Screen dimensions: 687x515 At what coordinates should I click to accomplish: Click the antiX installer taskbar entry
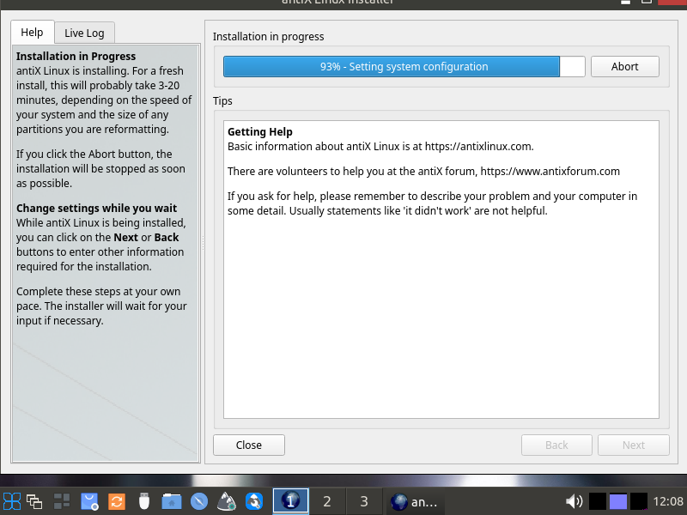click(415, 501)
